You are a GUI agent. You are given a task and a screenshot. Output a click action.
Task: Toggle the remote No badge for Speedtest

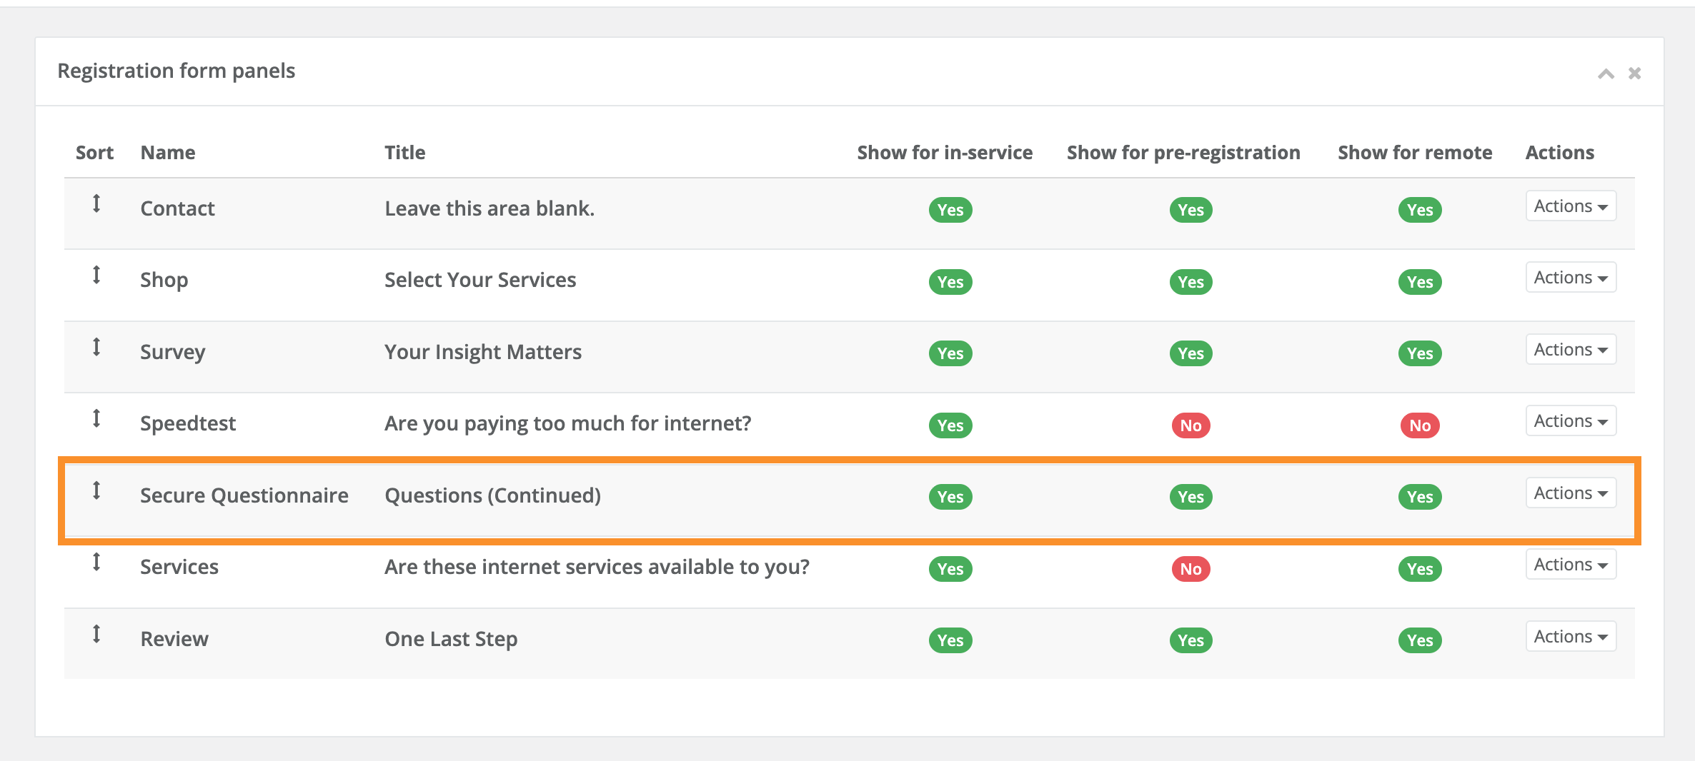(1419, 425)
